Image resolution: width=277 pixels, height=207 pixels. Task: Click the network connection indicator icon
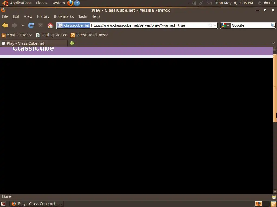pos(200,3)
